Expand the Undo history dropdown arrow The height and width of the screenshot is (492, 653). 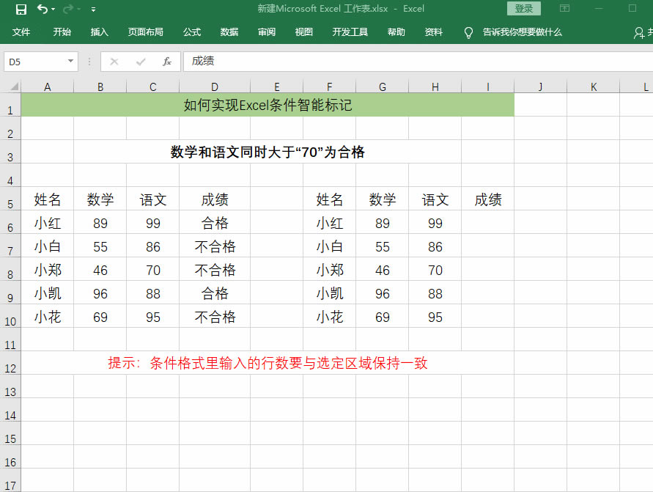point(54,10)
